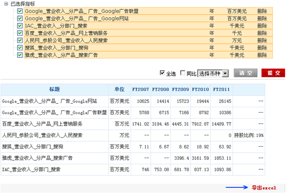Click the FY2009 column header
The height and width of the screenshot is (194, 286).
click(x=180, y=89)
